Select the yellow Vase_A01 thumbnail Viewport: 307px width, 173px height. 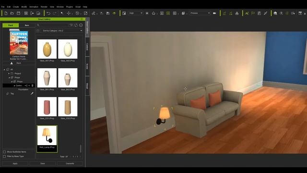[x=47, y=49]
